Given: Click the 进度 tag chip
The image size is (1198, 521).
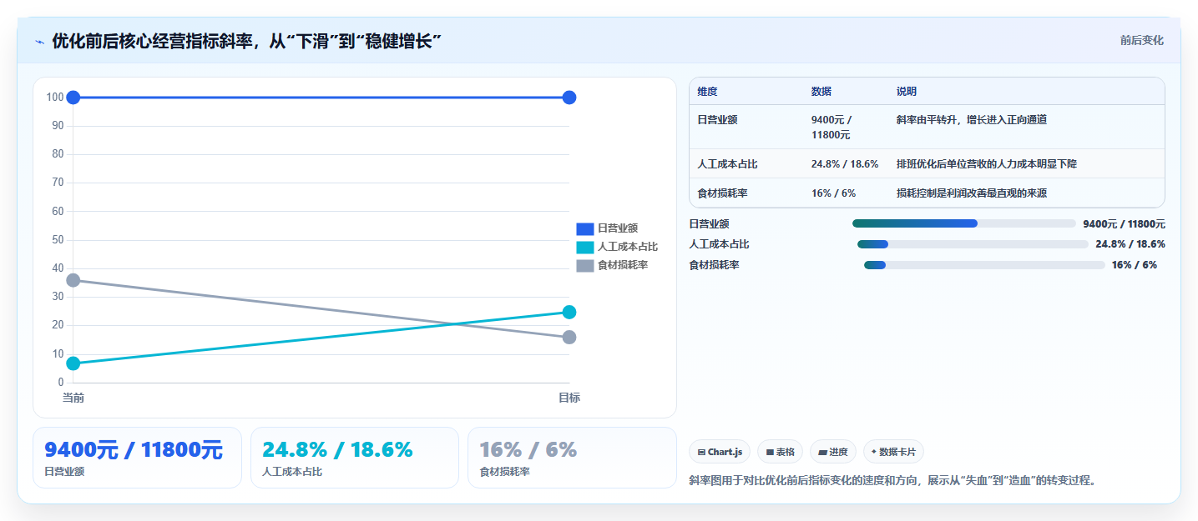Looking at the screenshot, I should coord(833,452).
